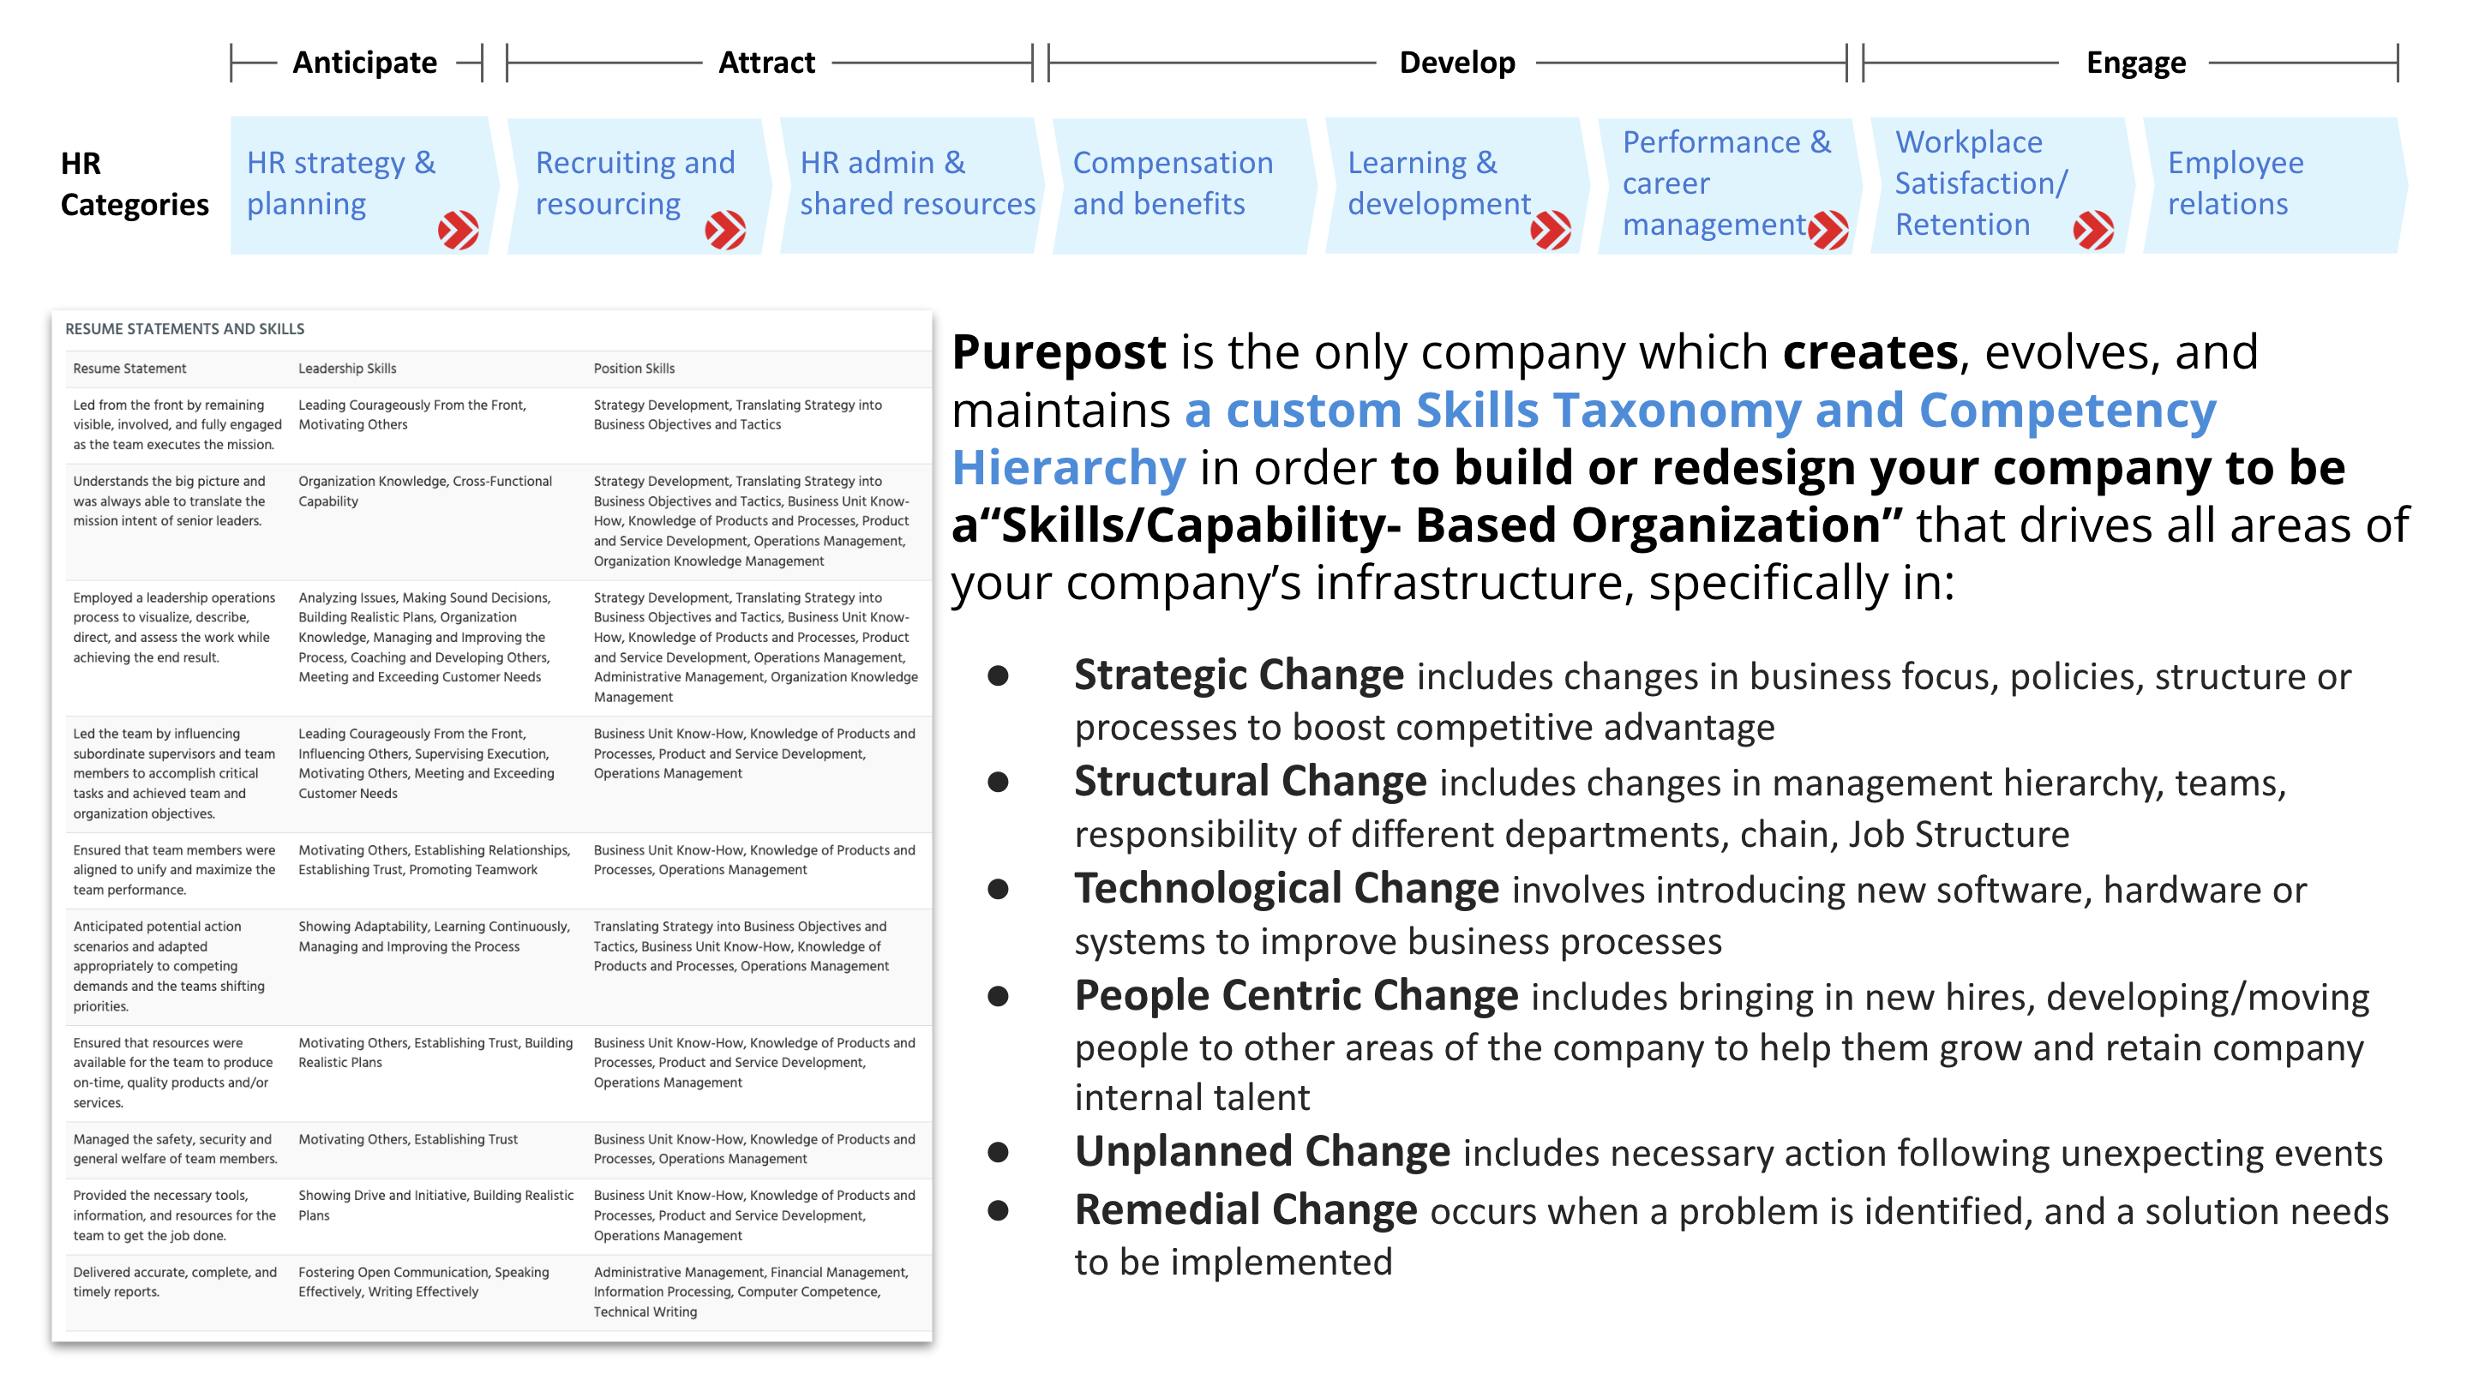Click the Unplanned Change bullet heading
Screen dimensions: 2467x1386
(x=1263, y=1150)
